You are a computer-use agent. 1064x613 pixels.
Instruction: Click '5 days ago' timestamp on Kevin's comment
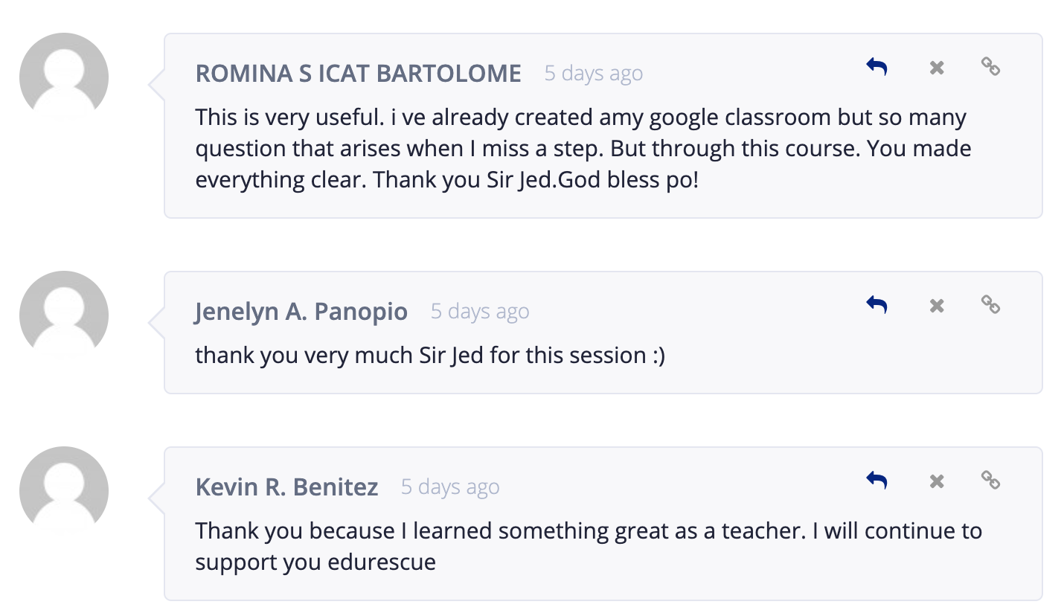click(x=450, y=487)
